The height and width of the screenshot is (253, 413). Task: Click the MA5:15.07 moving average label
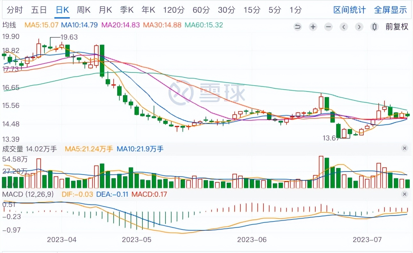coord(43,25)
